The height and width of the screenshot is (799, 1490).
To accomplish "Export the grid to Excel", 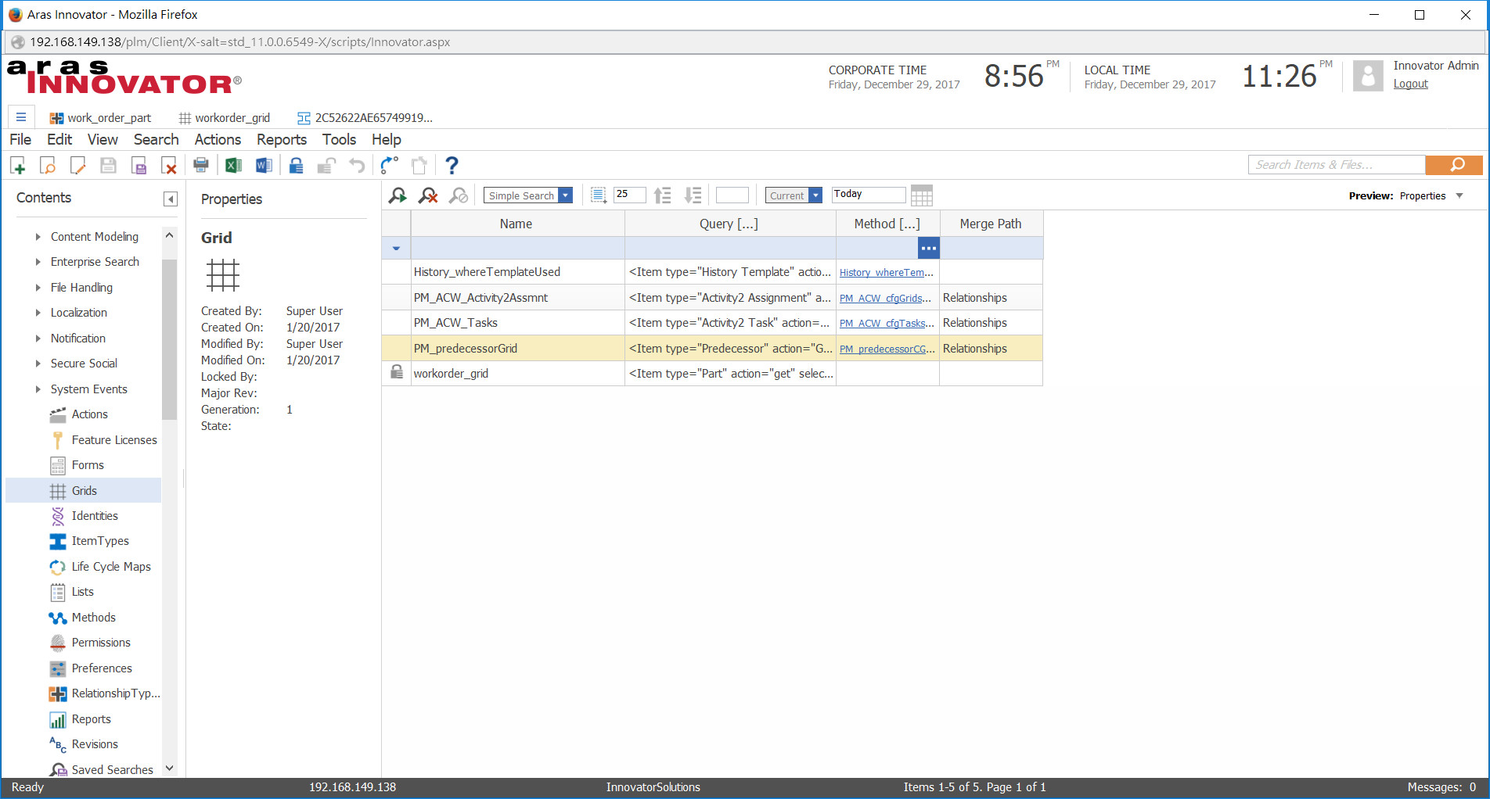I will tap(233, 165).
